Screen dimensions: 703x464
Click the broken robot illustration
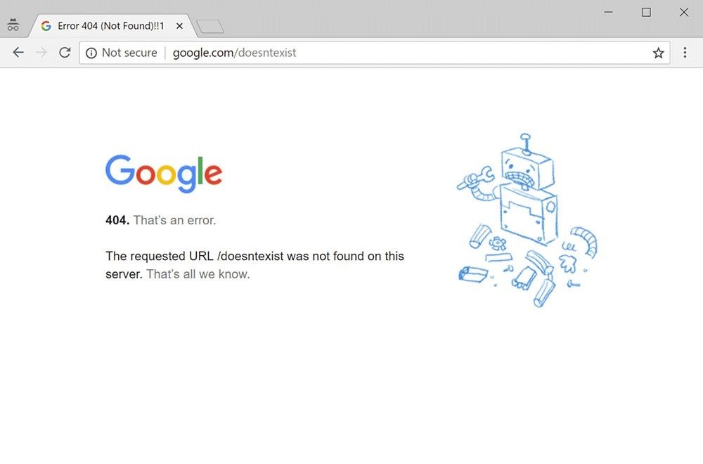[x=526, y=218]
